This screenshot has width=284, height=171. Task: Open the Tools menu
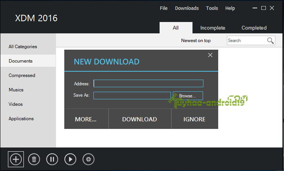[212, 8]
